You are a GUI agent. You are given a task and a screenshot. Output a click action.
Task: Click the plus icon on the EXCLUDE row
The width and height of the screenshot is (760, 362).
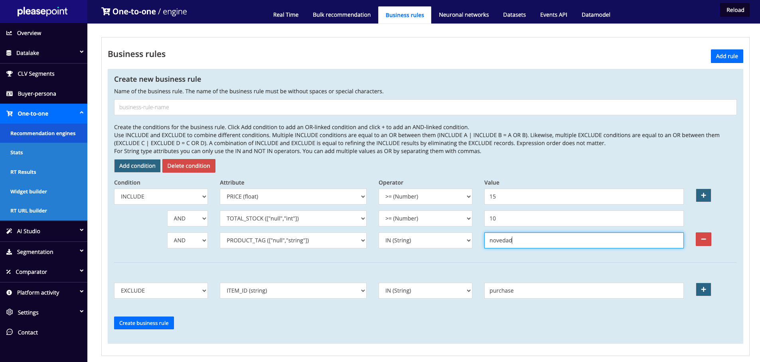(703, 289)
